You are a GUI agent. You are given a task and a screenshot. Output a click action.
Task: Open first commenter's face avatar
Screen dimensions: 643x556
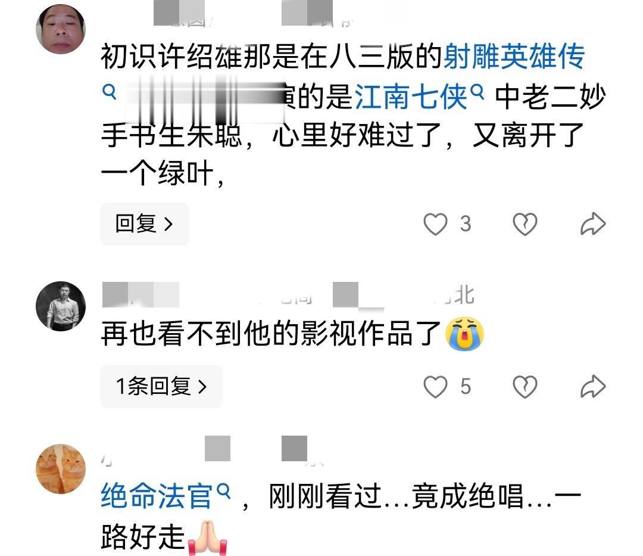point(61,29)
